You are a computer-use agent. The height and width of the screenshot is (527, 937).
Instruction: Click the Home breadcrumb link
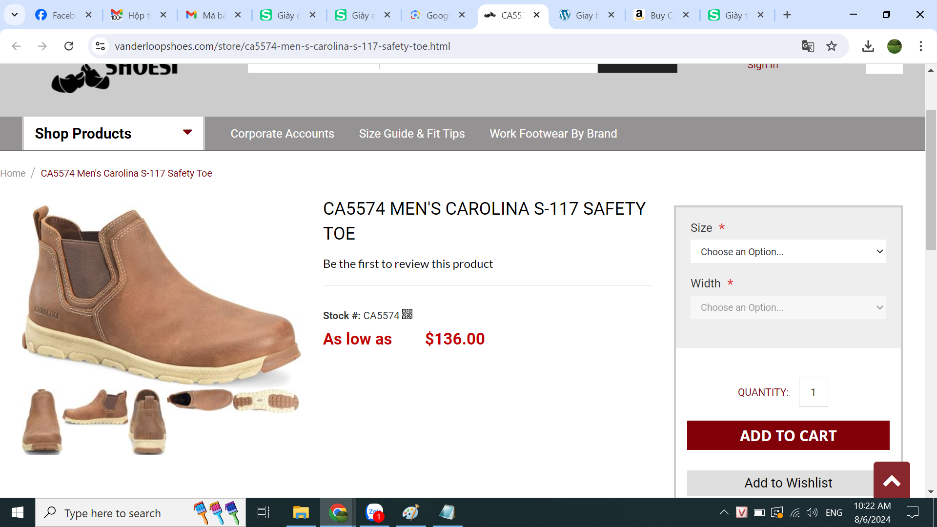13,173
